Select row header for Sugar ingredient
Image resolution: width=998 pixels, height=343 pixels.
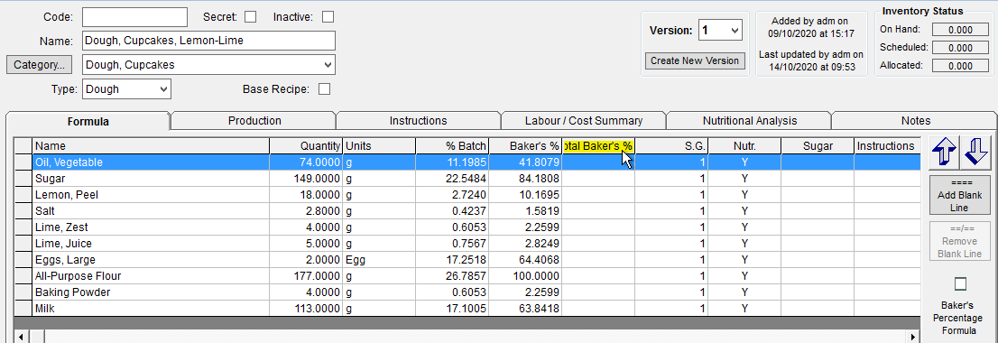pyautogui.click(x=23, y=179)
